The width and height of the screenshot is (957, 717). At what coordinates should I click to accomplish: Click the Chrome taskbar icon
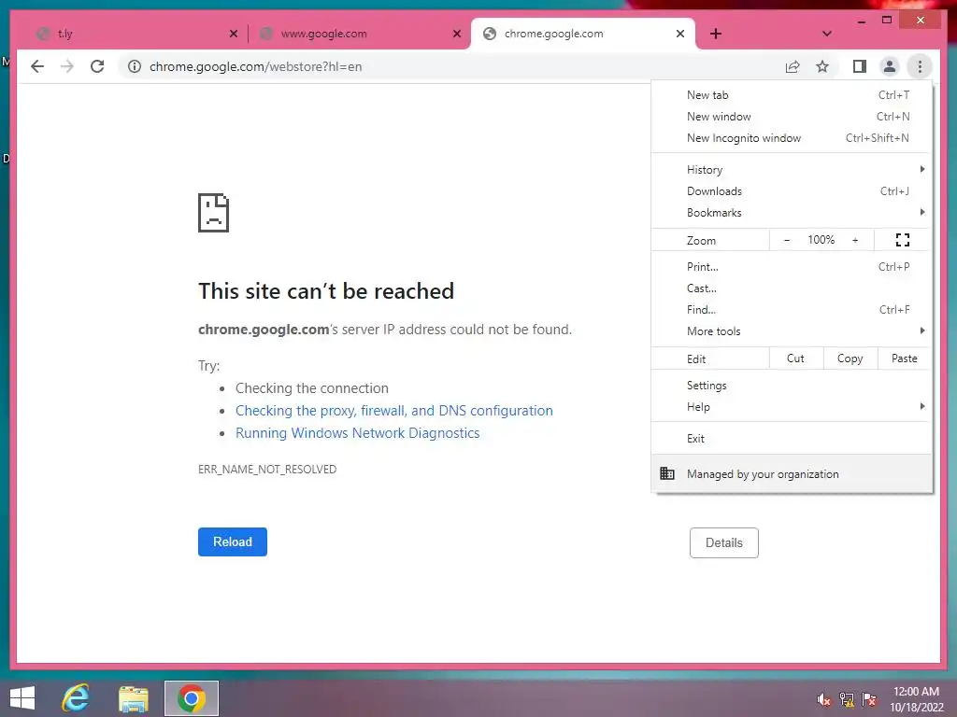[x=191, y=698]
